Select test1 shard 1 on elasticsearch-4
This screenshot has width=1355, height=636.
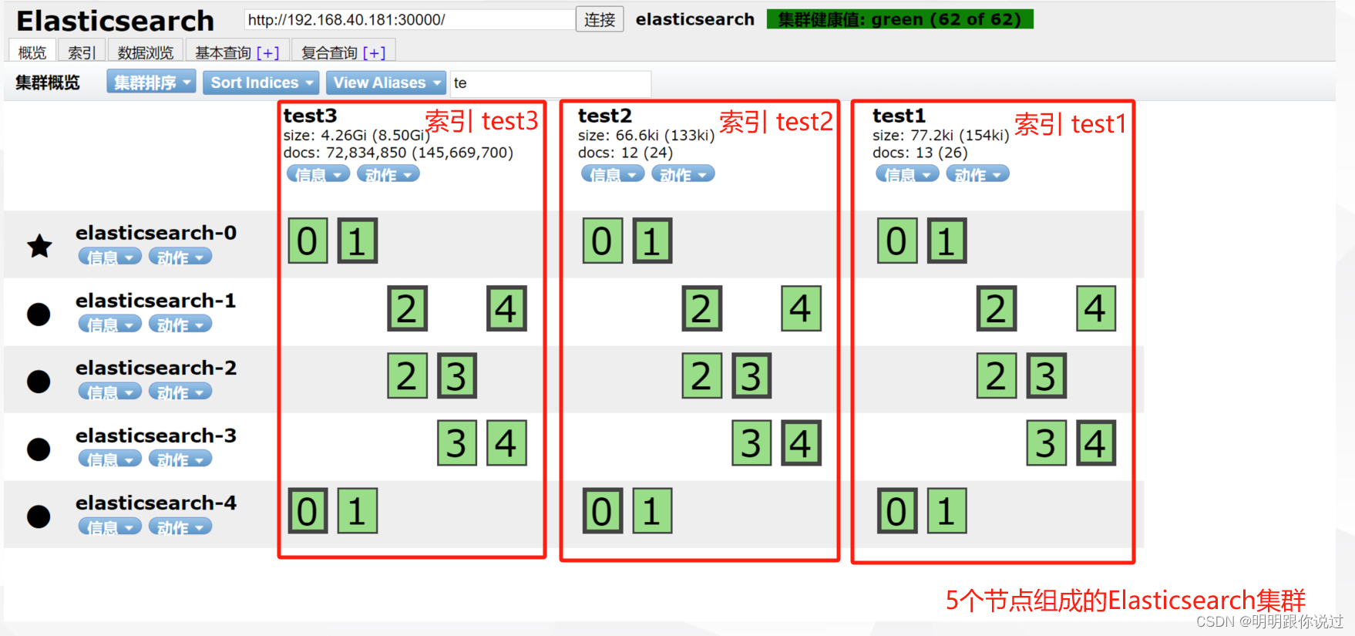click(x=946, y=510)
